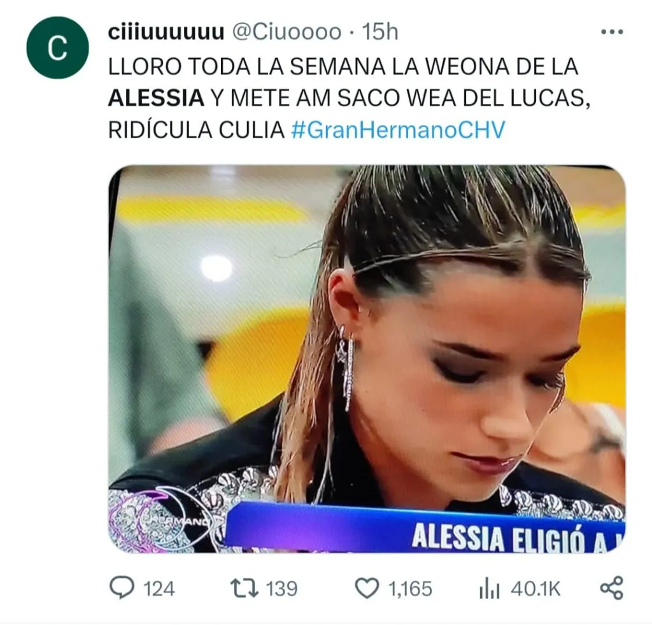Click the reply speech bubble icon
The width and height of the screenshot is (652, 625).
point(122,587)
